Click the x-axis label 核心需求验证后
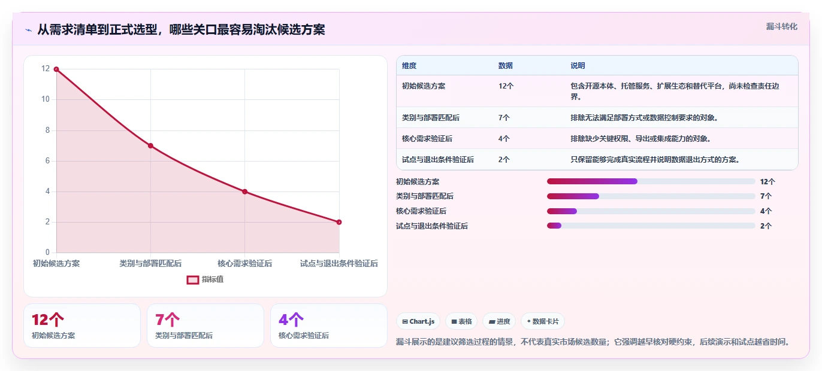 (x=244, y=263)
